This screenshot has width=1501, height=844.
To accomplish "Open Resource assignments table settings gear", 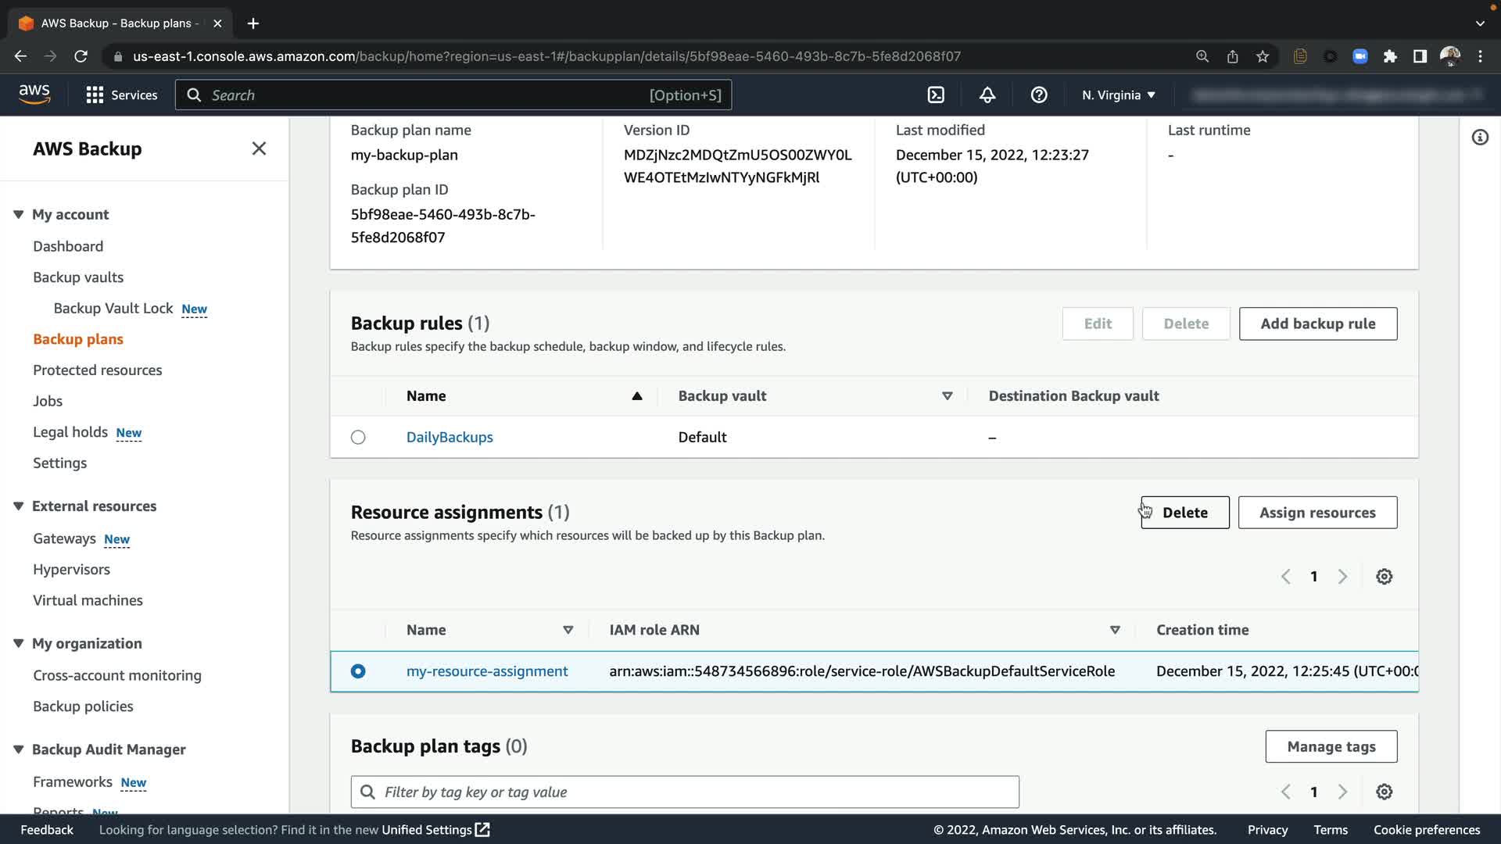I will tap(1384, 577).
